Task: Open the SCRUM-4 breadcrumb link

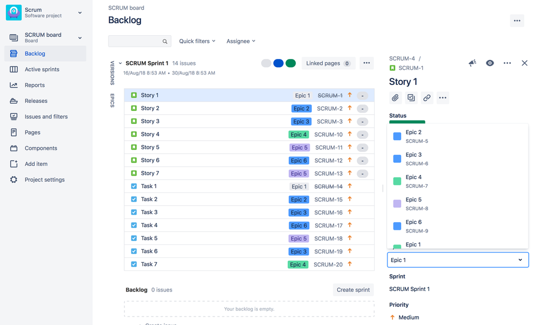Action: [402, 58]
